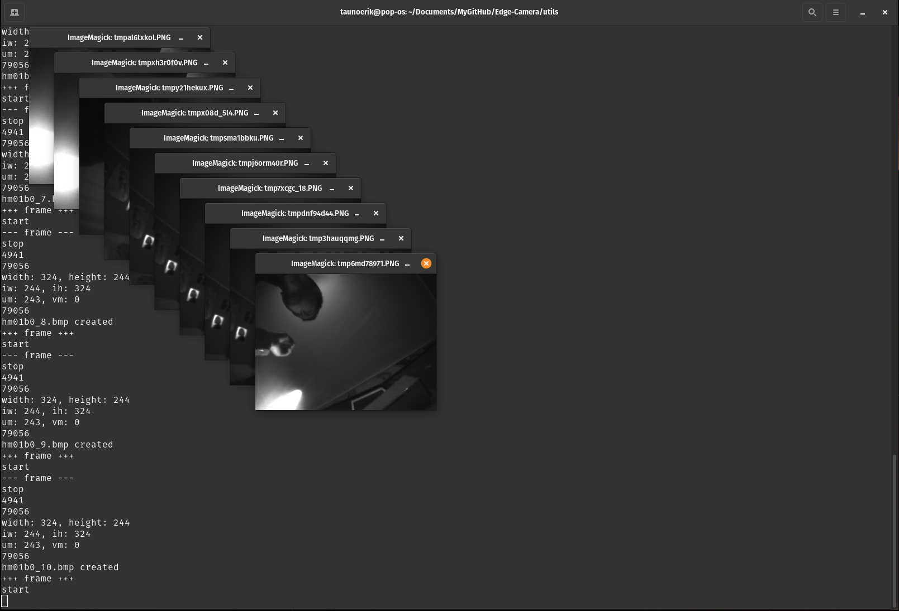
Task: Minimize the tmpy21hekux.PNG window
Action: [231, 88]
